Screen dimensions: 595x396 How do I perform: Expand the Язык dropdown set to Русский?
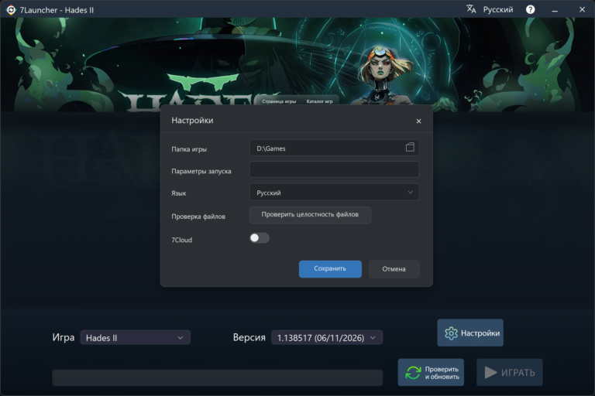coord(334,192)
